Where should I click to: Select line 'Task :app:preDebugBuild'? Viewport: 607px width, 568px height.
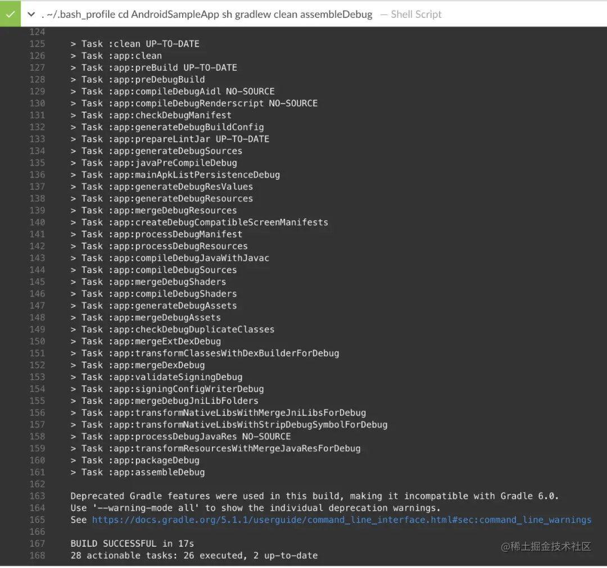pyautogui.click(x=138, y=79)
